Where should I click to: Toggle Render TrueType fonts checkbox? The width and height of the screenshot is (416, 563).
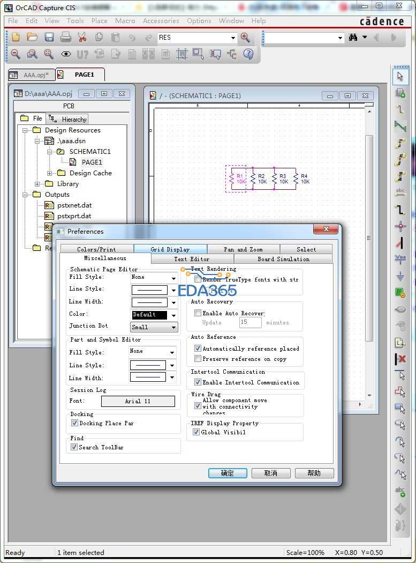click(198, 279)
